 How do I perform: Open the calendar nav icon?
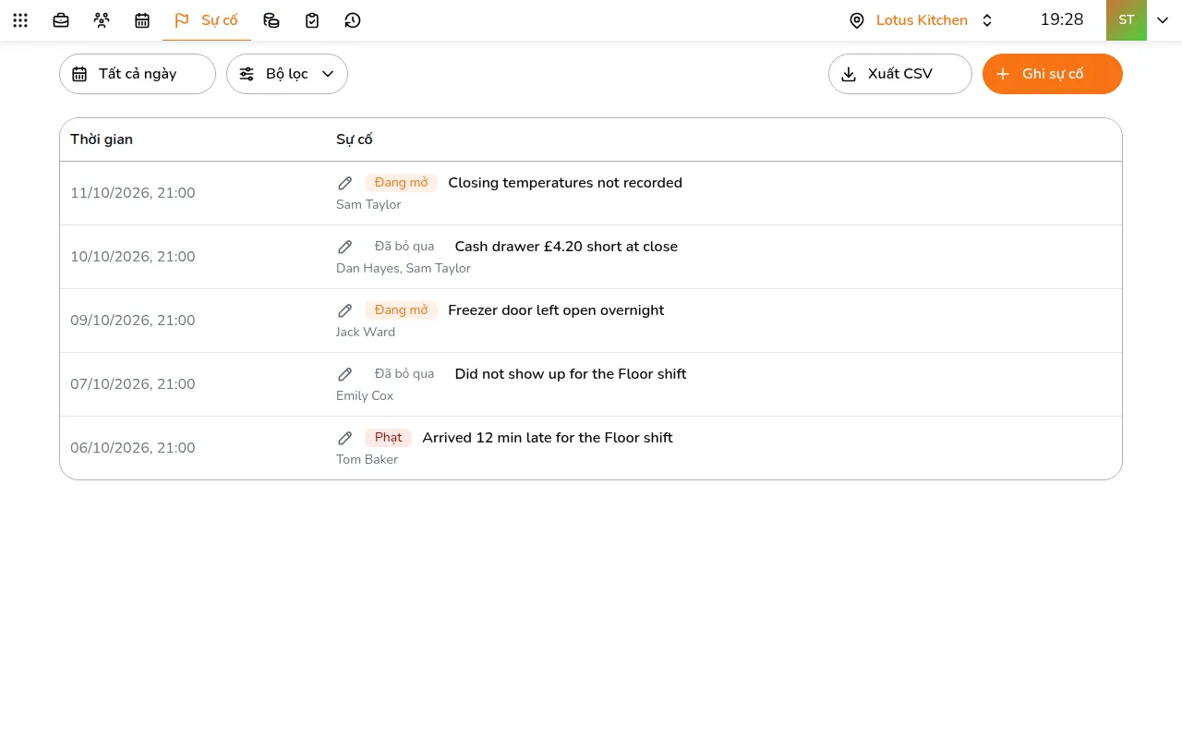(142, 20)
